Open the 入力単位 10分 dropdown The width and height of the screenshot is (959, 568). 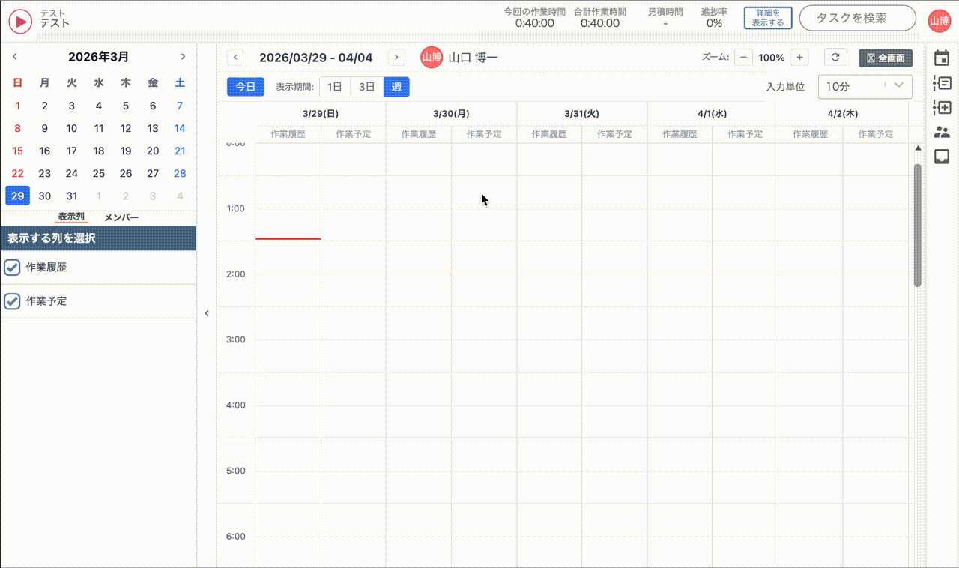[x=865, y=87]
